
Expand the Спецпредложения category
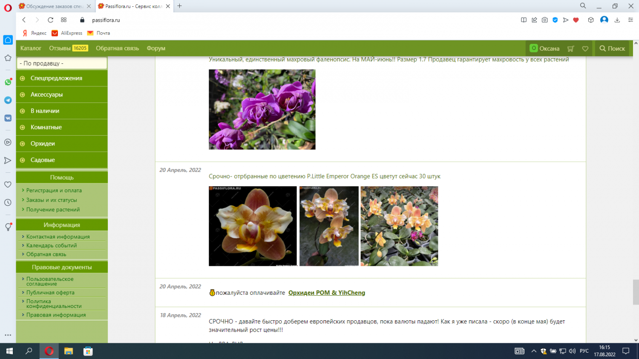point(56,78)
